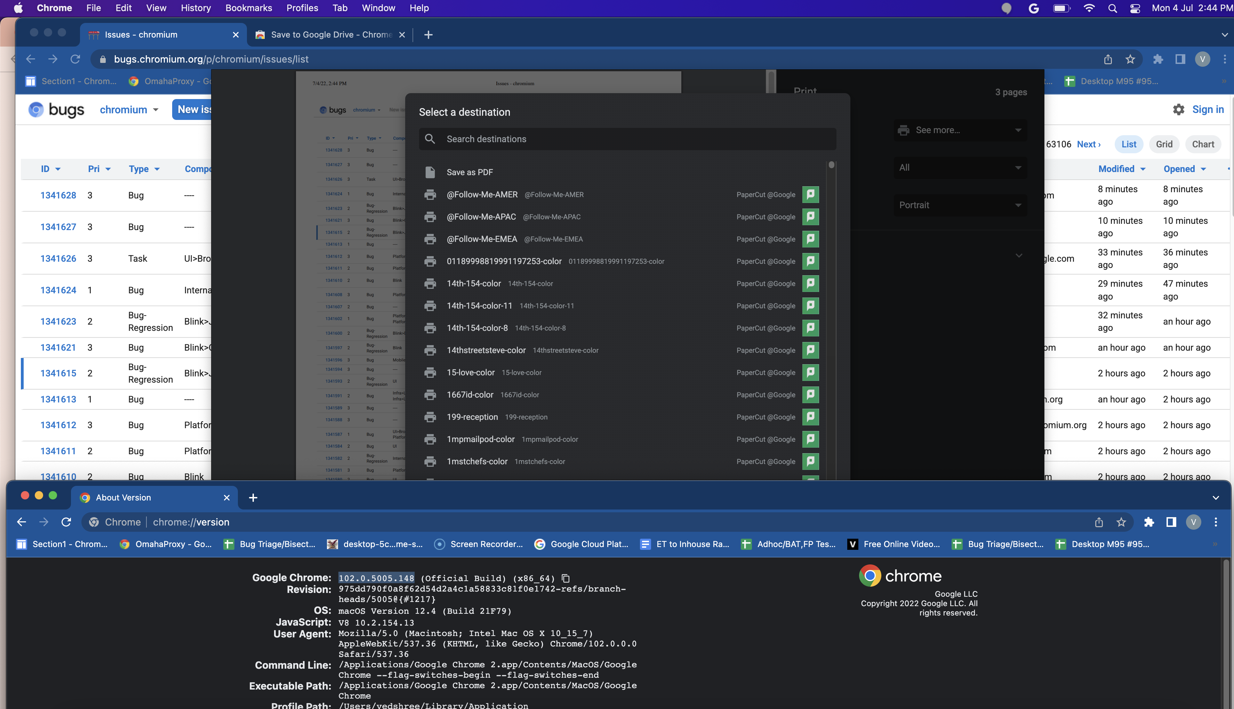The width and height of the screenshot is (1234, 709).
Task: Bookmark the chrome://version page with star
Action: pyautogui.click(x=1121, y=522)
